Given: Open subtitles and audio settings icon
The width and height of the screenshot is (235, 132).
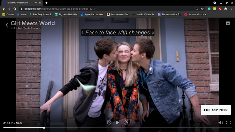Looking at the screenshot, I should coord(228,23).
